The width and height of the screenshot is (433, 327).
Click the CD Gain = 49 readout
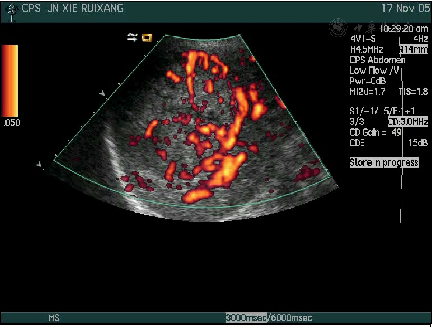[375, 132]
